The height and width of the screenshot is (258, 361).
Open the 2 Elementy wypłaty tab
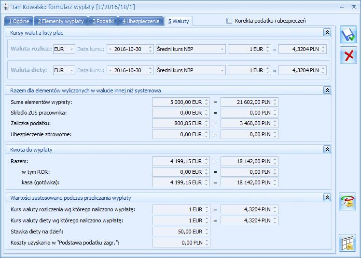coord(61,21)
